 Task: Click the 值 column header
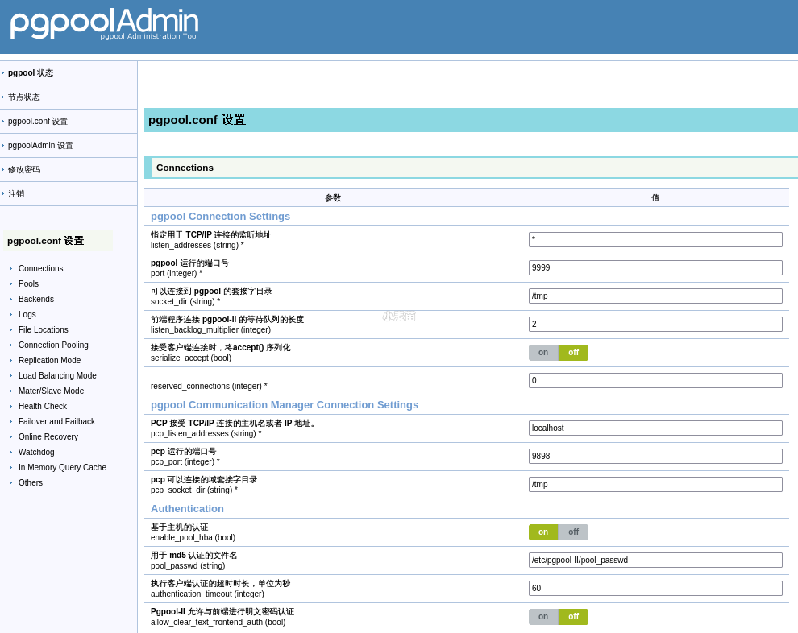[x=655, y=198]
